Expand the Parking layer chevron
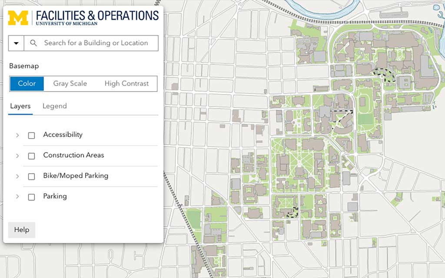445x278 pixels. pyautogui.click(x=17, y=196)
